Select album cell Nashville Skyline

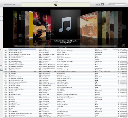(61, 80)
